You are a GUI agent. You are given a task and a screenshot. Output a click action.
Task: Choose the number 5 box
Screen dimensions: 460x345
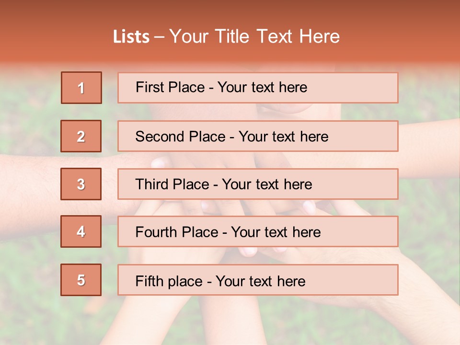[81, 280]
